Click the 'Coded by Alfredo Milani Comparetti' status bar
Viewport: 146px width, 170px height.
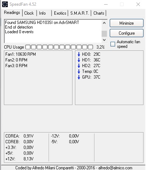coord(74,168)
